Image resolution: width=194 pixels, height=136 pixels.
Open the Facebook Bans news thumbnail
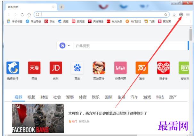(38, 118)
